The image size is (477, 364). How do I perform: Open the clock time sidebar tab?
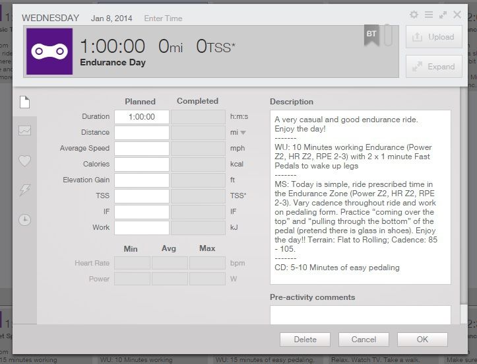(24, 219)
